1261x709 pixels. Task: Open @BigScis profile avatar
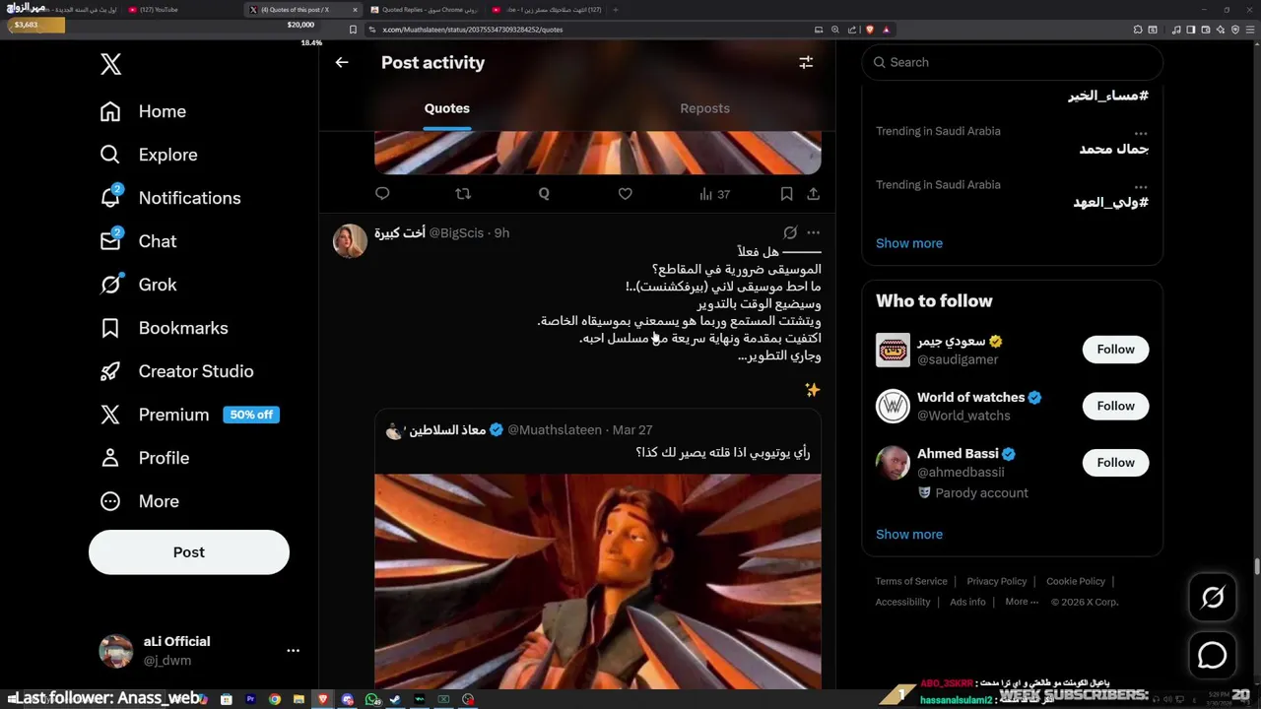tap(350, 241)
